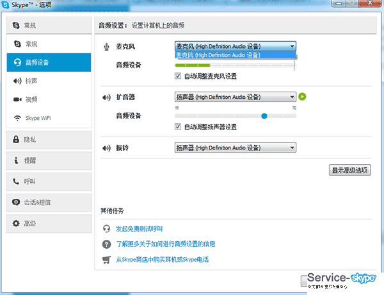This screenshot has height=295, width=384.
Task: Open the 音频设备 audio settings item
Action: (x=49, y=62)
